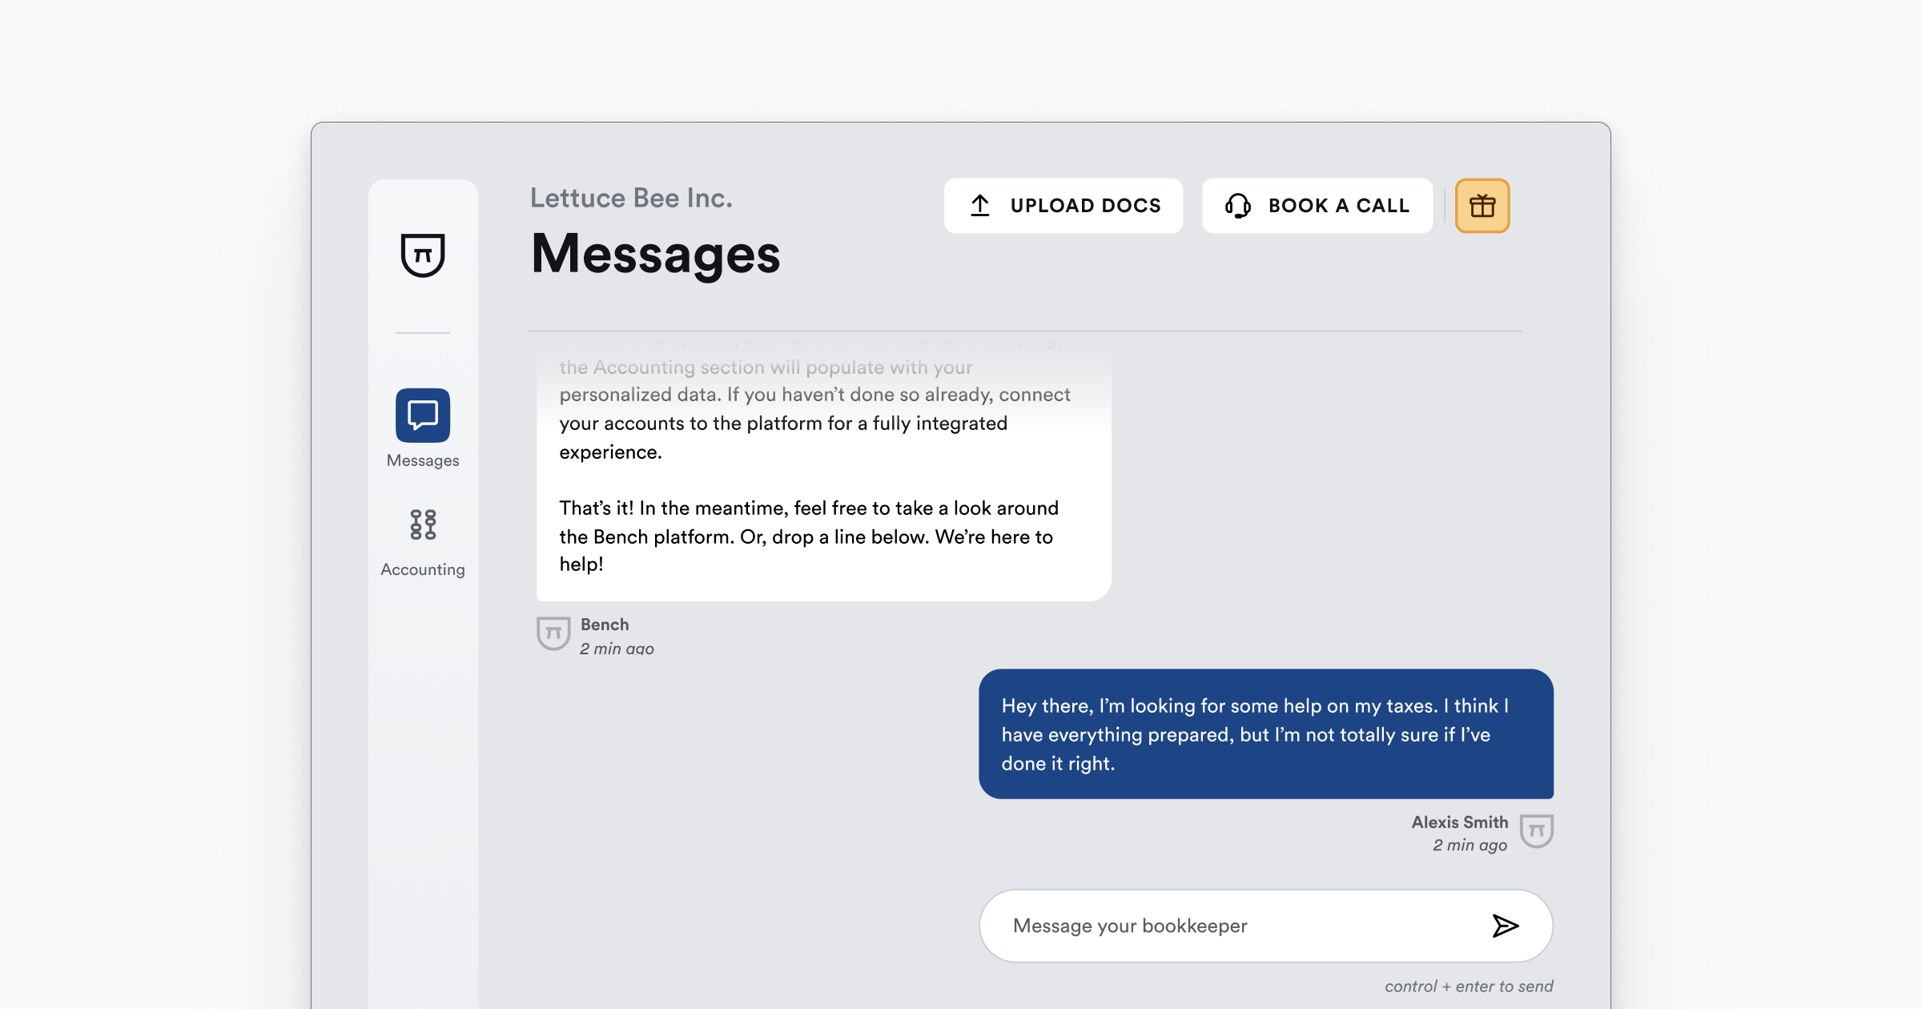Click the Bench sender name label

tap(605, 625)
